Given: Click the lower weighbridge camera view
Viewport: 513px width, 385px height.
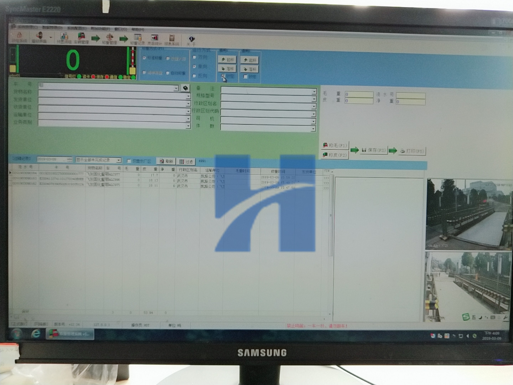Looking at the screenshot, I should [x=468, y=287].
